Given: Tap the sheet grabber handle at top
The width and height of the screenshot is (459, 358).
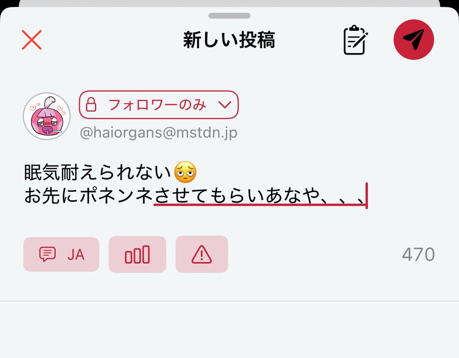Looking at the screenshot, I should (x=229, y=16).
